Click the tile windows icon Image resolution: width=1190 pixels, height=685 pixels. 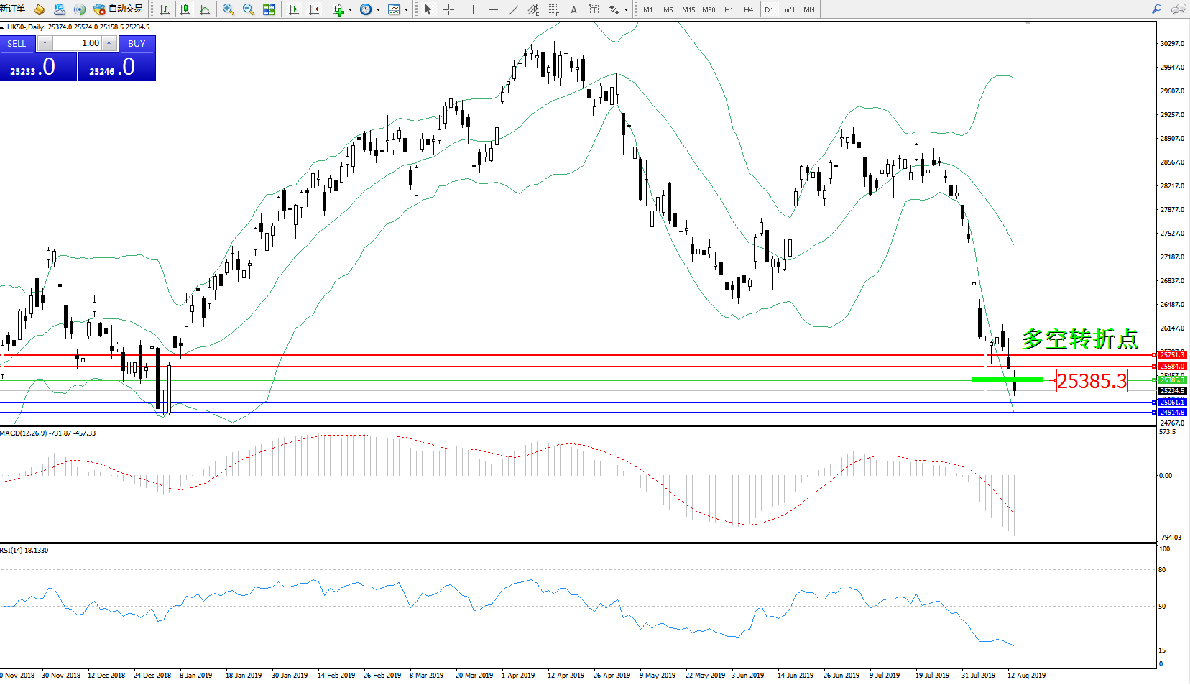point(269,9)
